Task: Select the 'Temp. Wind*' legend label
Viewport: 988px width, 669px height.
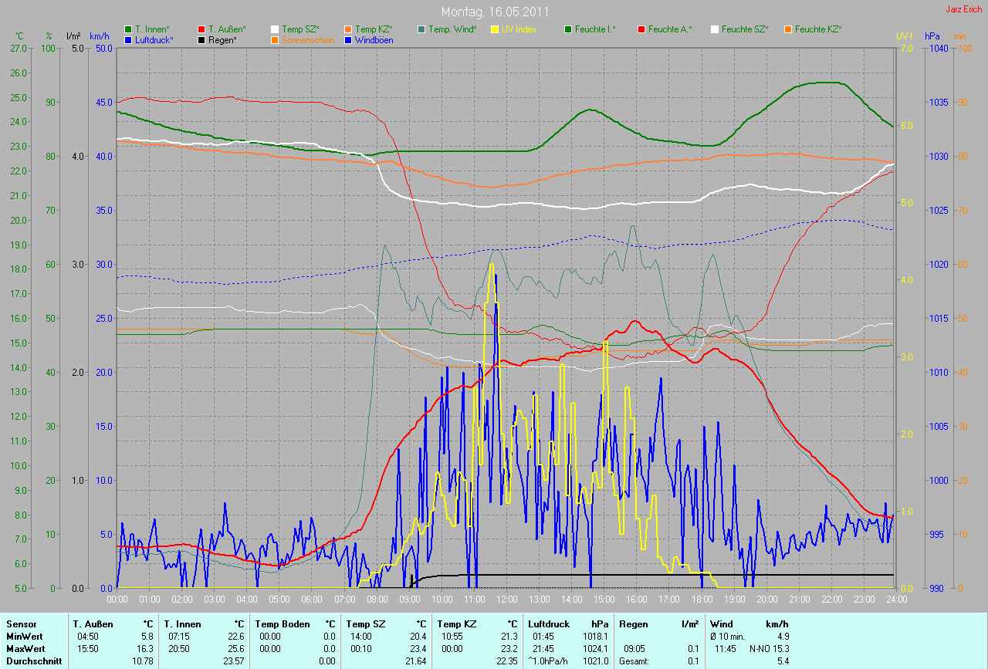Action: pos(453,29)
